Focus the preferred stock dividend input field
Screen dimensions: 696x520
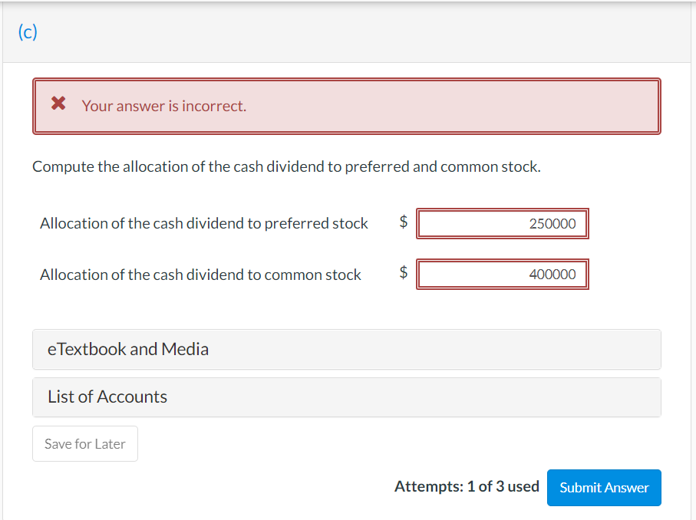click(502, 224)
